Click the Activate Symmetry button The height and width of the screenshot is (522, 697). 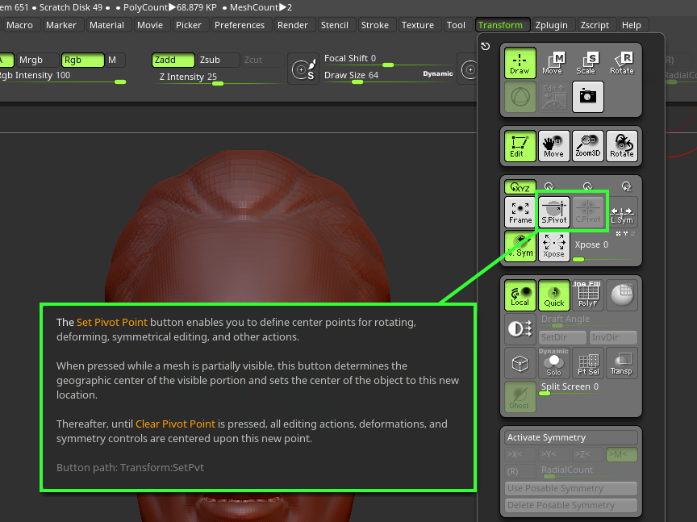click(x=570, y=437)
